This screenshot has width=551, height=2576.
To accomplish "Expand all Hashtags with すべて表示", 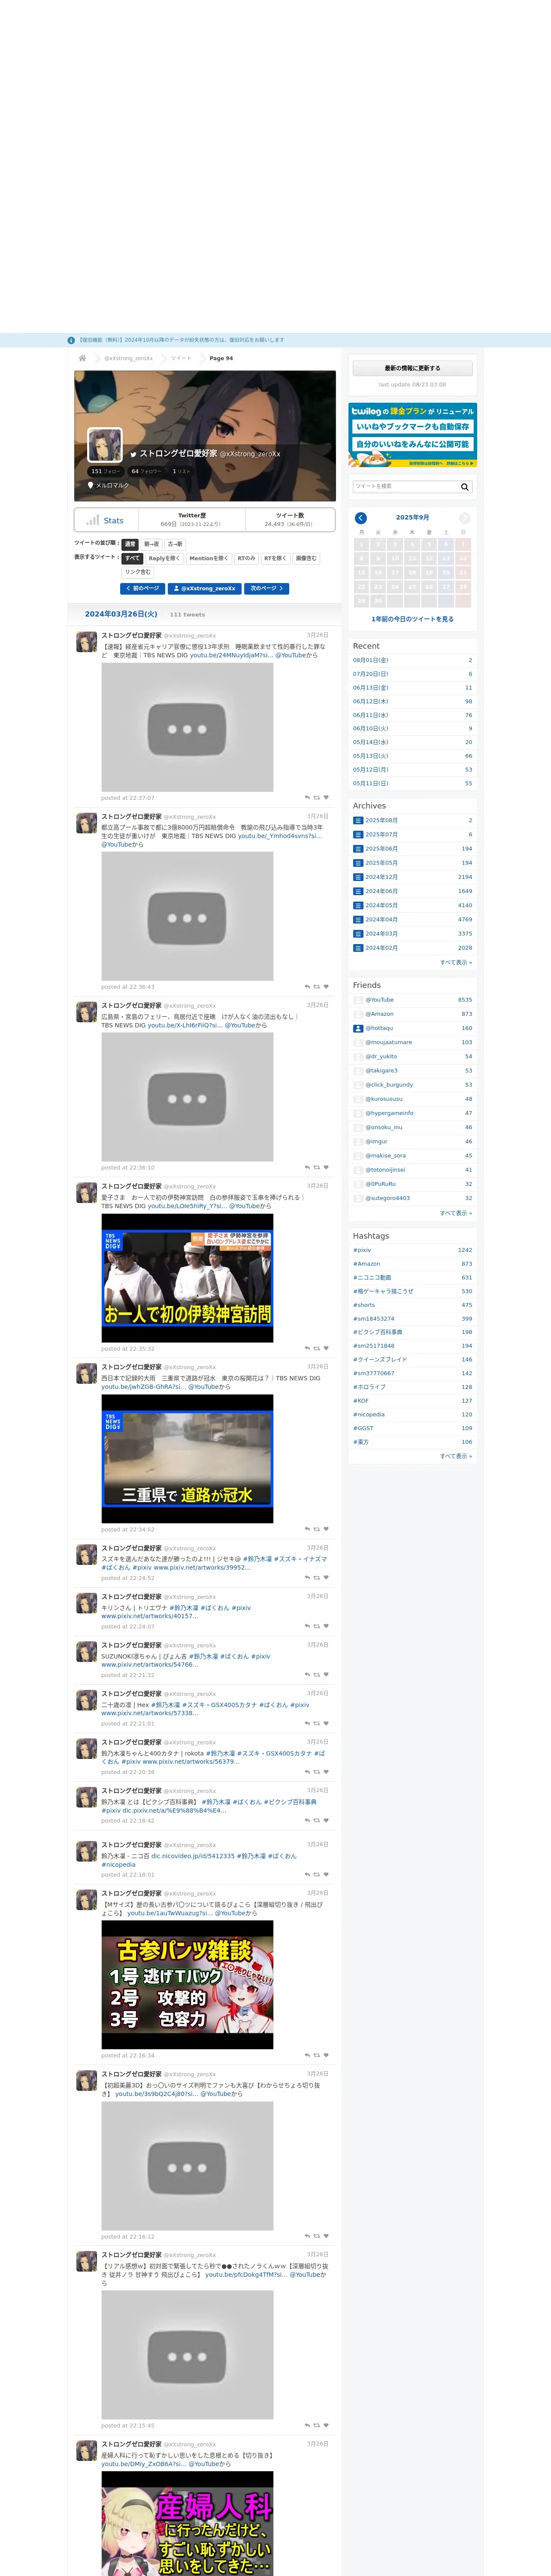I will [456, 1456].
